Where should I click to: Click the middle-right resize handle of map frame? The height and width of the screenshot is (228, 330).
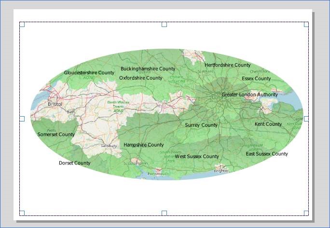[x=306, y=119]
